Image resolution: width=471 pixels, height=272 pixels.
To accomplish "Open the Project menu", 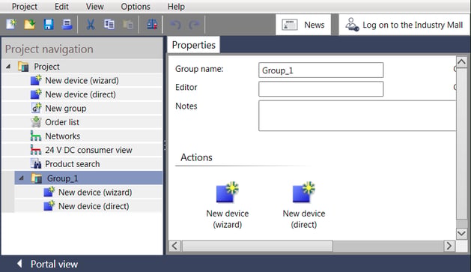I will point(24,7).
